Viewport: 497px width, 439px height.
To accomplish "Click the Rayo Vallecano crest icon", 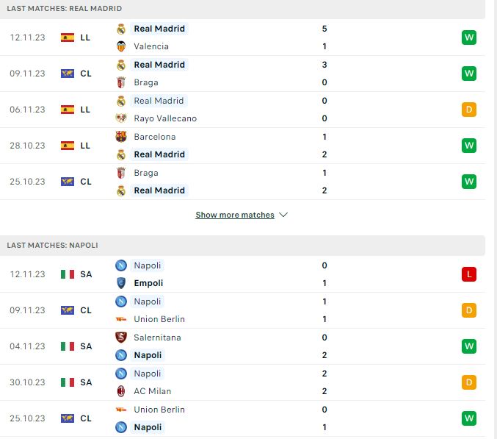I will pos(121,118).
